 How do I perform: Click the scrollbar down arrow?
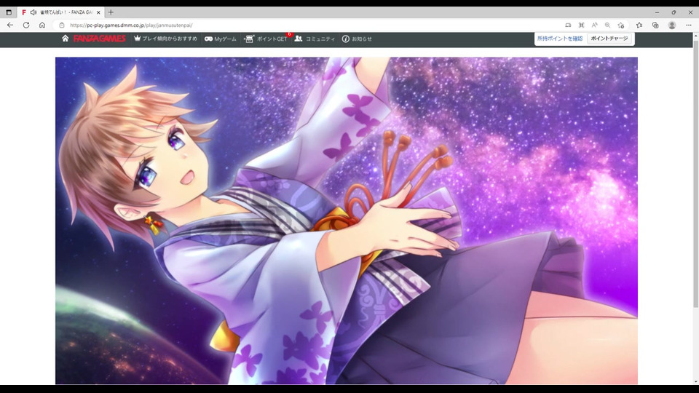pos(695,382)
